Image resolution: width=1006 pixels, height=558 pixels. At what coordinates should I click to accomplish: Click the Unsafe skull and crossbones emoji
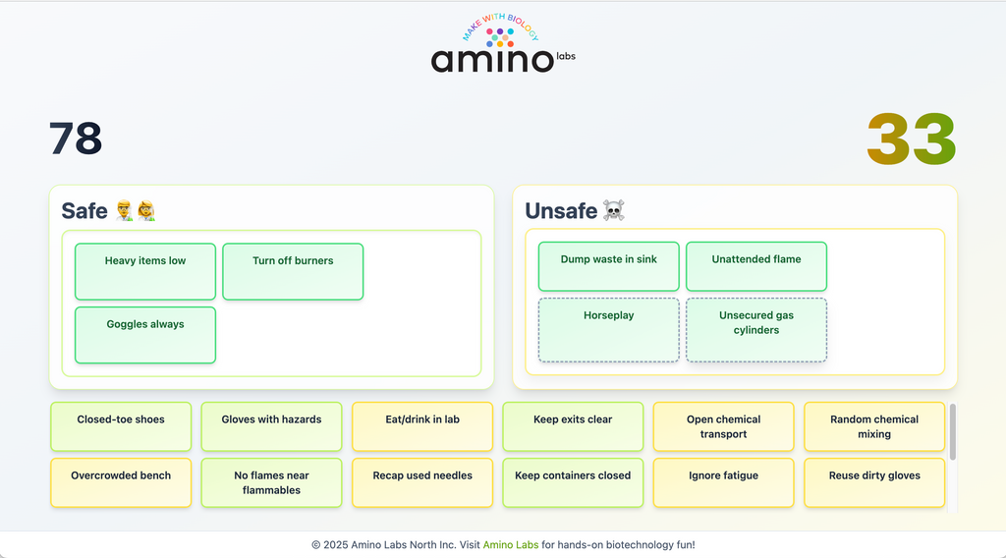pos(613,210)
